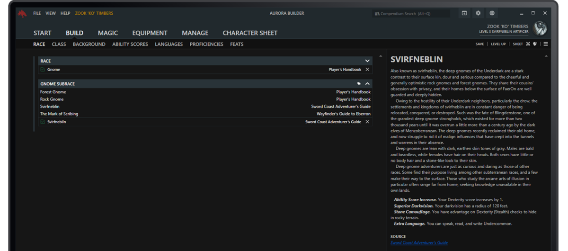Remove the selected Gnome race with X
This screenshot has height=251, width=568.
point(367,70)
